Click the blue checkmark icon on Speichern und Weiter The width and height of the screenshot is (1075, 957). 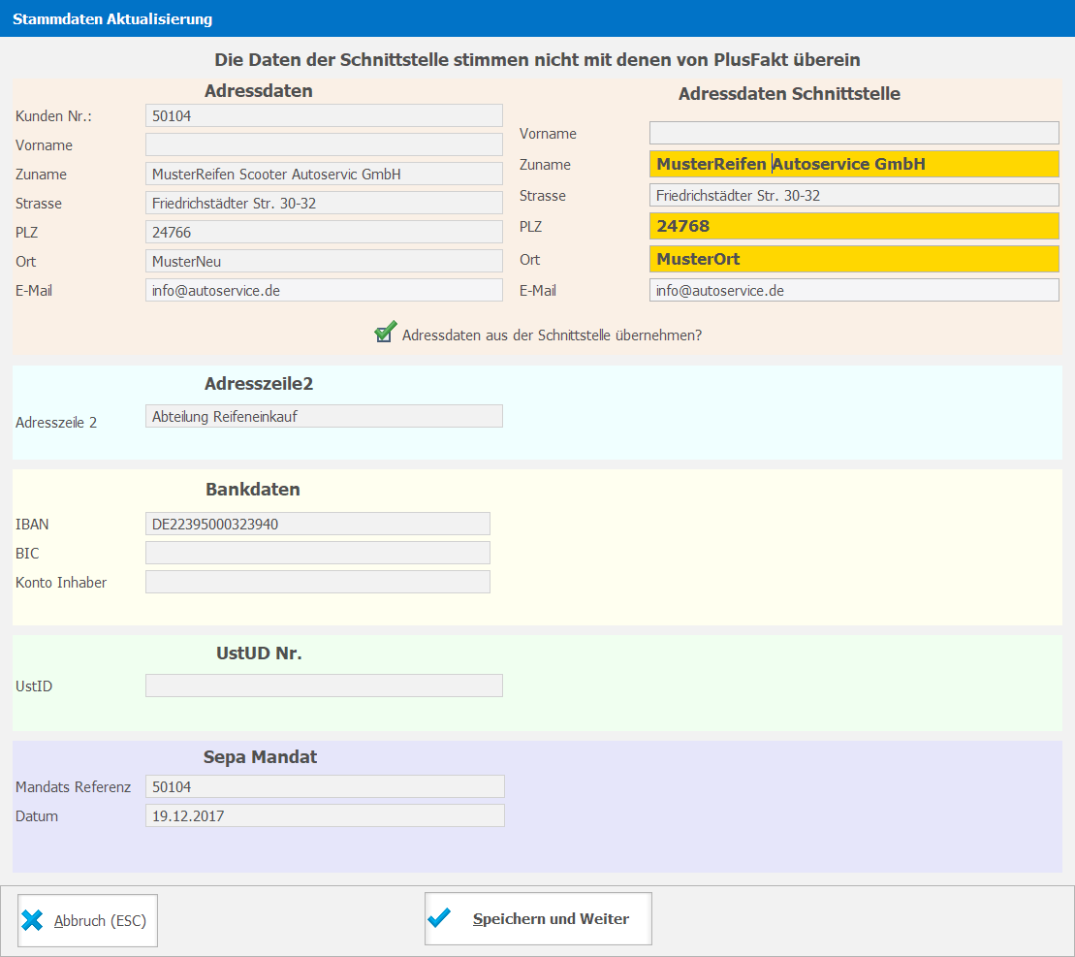coord(439,918)
